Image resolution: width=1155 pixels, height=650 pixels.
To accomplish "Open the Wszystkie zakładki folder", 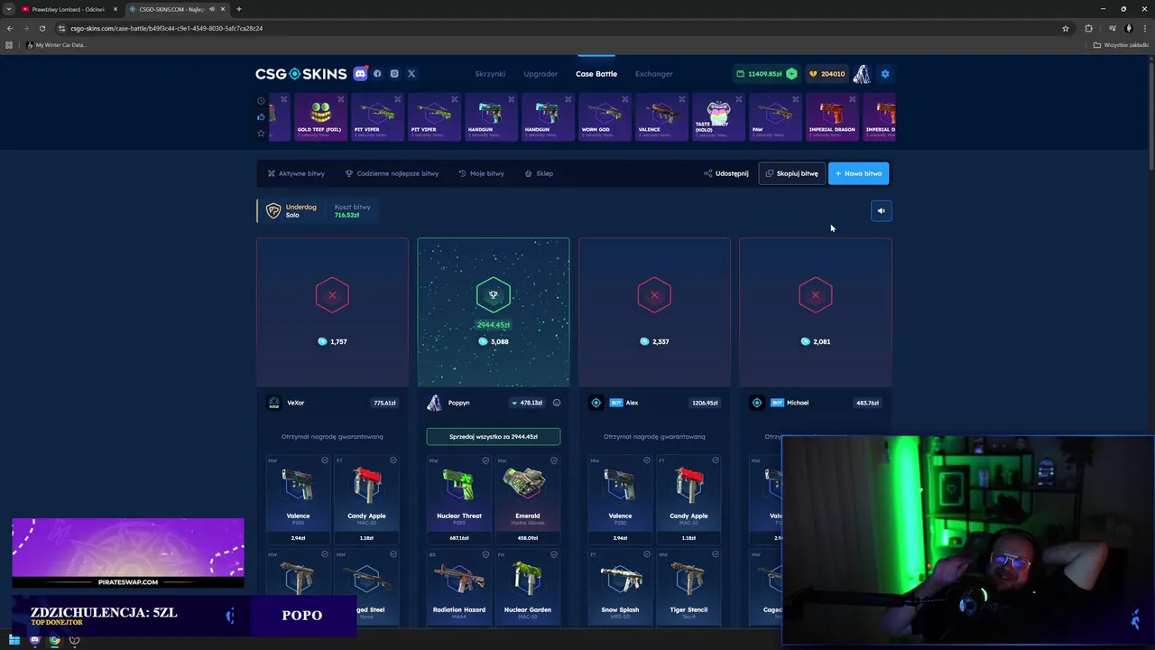I will coord(1121,45).
